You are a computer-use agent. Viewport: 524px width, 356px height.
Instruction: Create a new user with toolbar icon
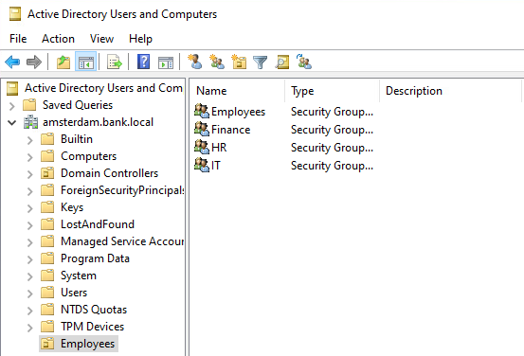pos(195,62)
